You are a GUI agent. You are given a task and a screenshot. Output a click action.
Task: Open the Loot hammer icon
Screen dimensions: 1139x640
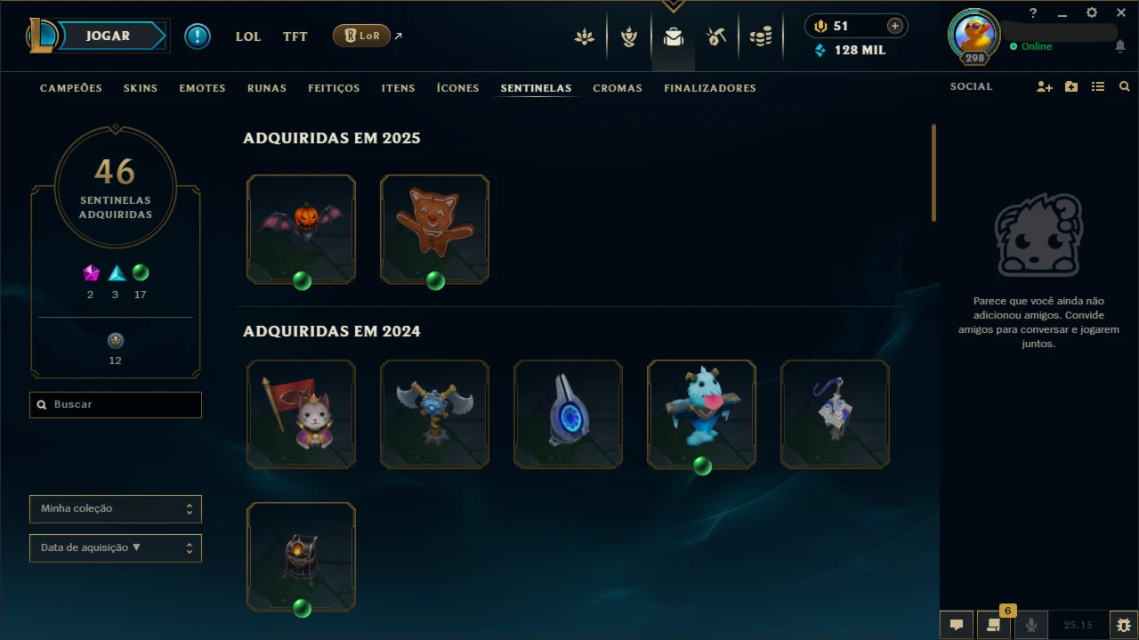[716, 36]
